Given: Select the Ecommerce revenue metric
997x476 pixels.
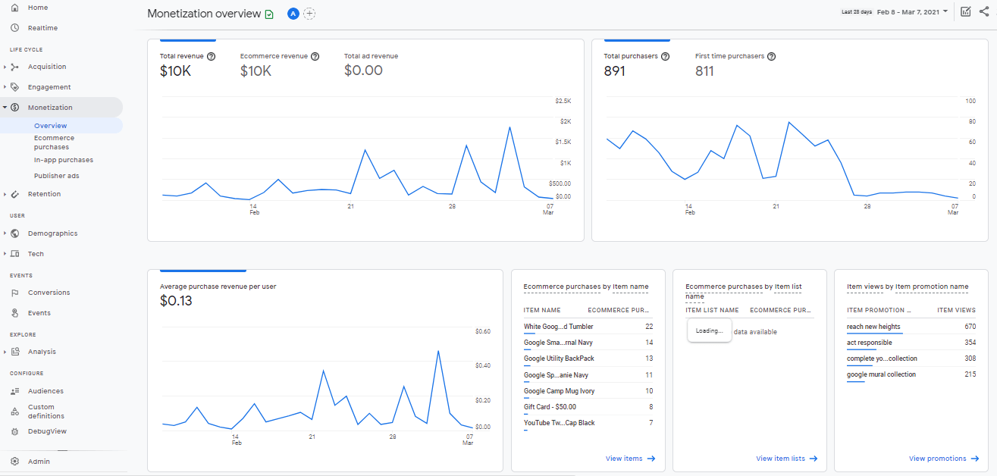Looking at the screenshot, I should 280,64.
